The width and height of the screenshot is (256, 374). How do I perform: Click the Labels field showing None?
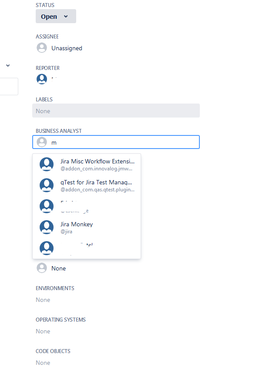(x=116, y=111)
